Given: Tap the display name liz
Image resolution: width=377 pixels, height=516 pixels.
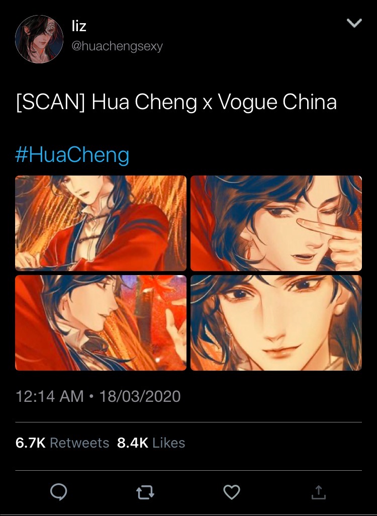Looking at the screenshot, I should (79, 26).
